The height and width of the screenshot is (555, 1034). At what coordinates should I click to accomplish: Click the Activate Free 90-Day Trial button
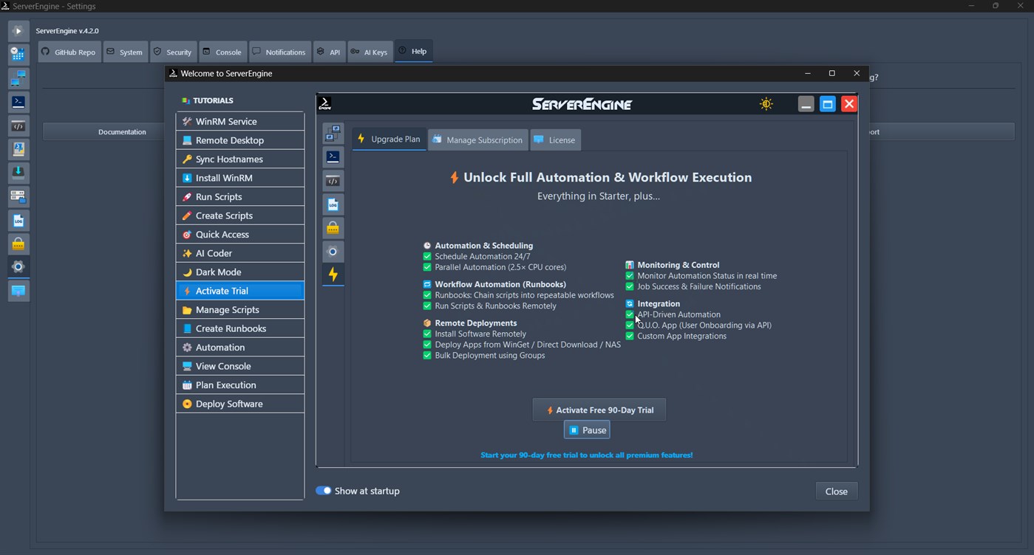click(x=599, y=409)
